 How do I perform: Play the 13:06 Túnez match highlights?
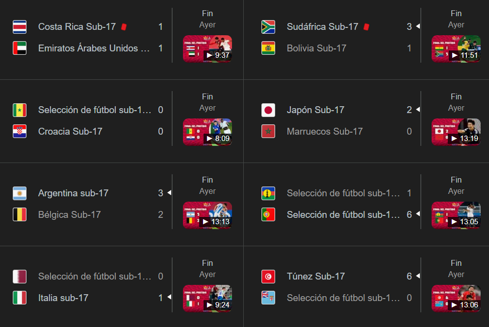[x=456, y=298]
